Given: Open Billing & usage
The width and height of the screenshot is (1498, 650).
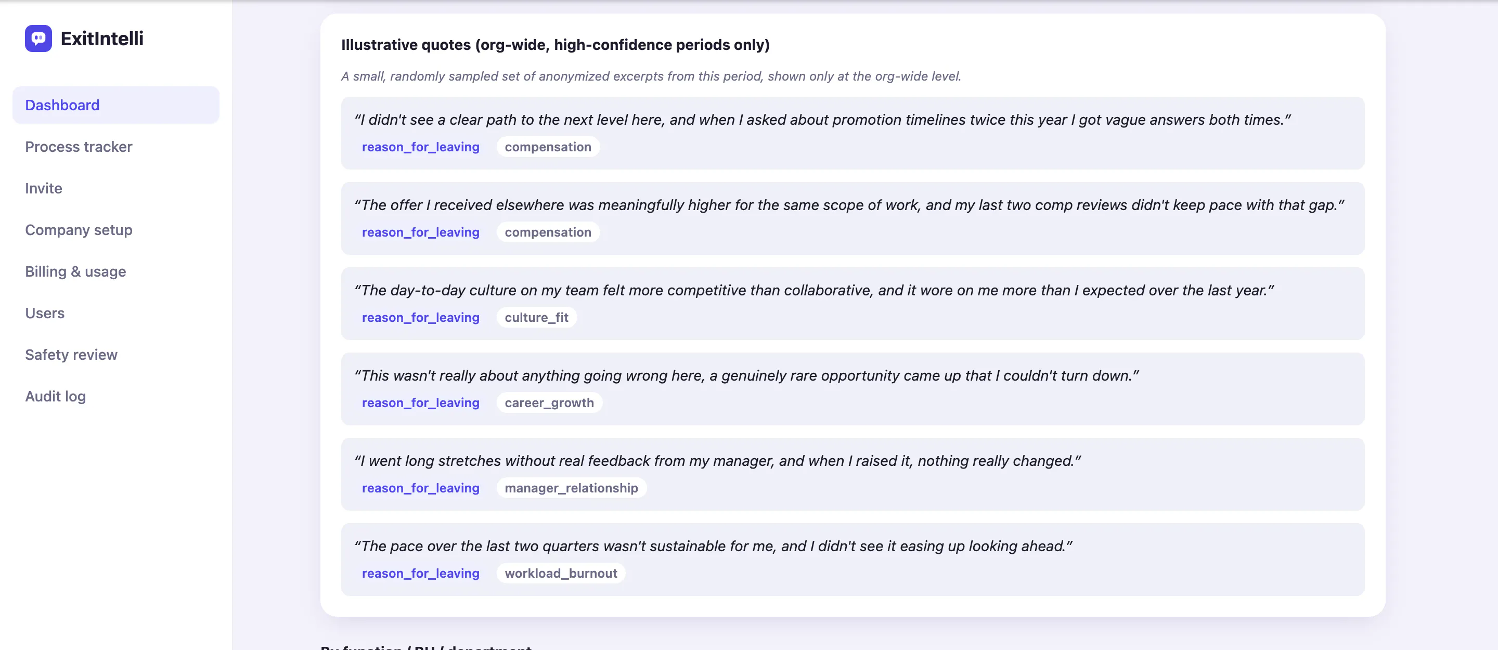Looking at the screenshot, I should pyautogui.click(x=75, y=271).
